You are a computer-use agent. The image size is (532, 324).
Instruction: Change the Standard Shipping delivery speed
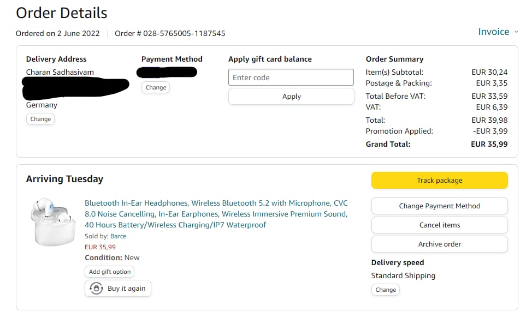(x=386, y=290)
